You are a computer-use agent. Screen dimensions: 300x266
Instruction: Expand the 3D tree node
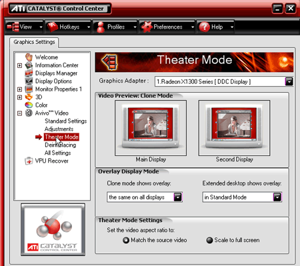click(x=19, y=97)
